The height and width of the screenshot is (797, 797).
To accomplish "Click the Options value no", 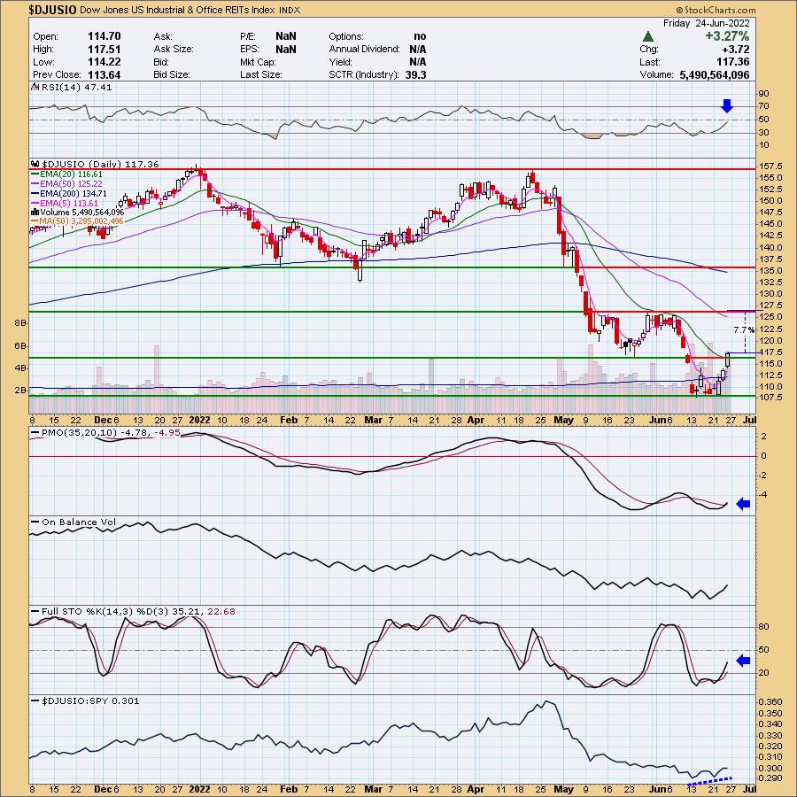I will (420, 36).
